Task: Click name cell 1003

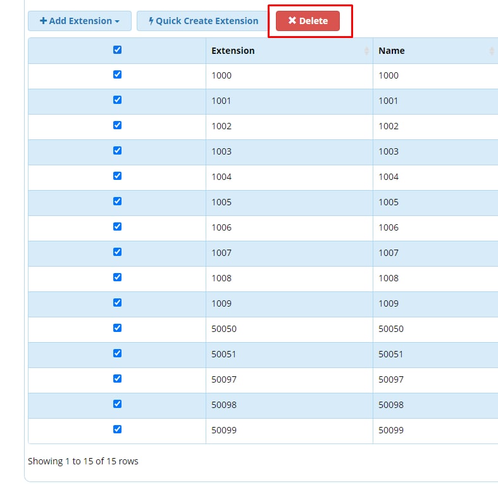Action: click(435, 152)
